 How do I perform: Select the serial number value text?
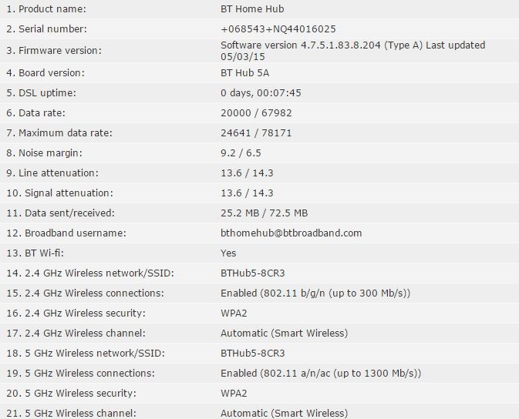pos(278,29)
